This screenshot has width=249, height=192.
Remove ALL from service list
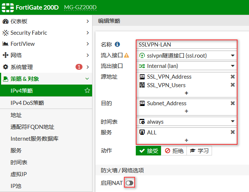pos(233,132)
